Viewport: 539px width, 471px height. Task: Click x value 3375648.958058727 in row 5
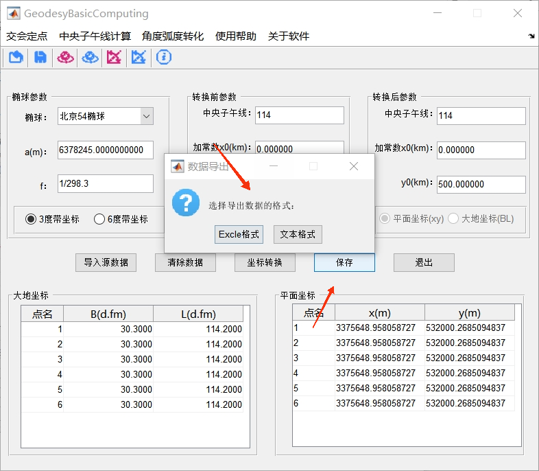click(380, 388)
